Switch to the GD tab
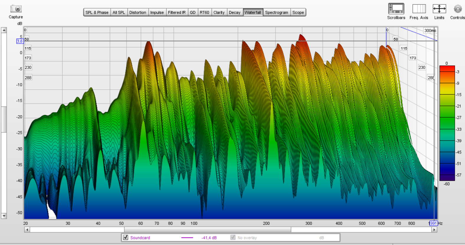The height and width of the screenshot is (245, 465). coord(193,12)
